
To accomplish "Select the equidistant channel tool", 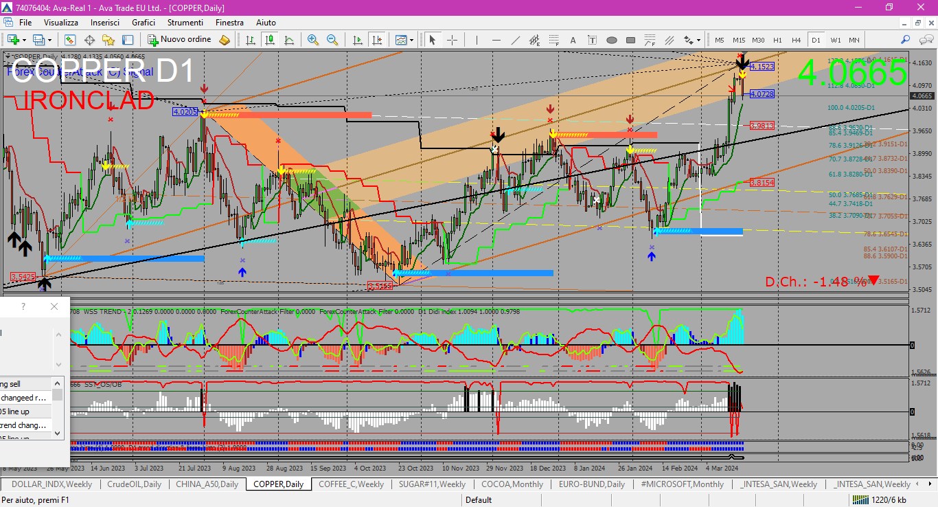I will [534, 40].
